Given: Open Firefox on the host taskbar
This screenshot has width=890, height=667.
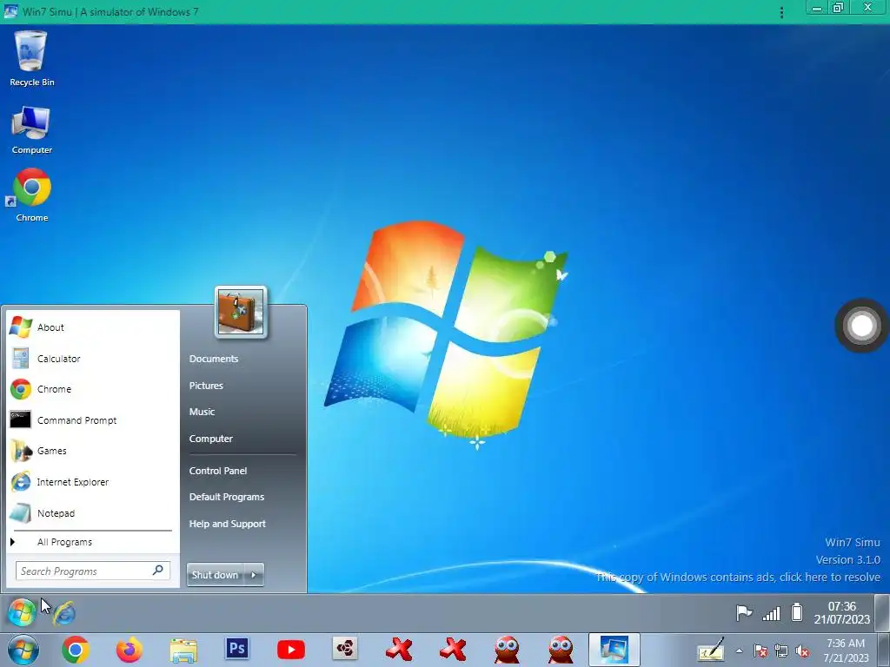Looking at the screenshot, I should pyautogui.click(x=130, y=650).
